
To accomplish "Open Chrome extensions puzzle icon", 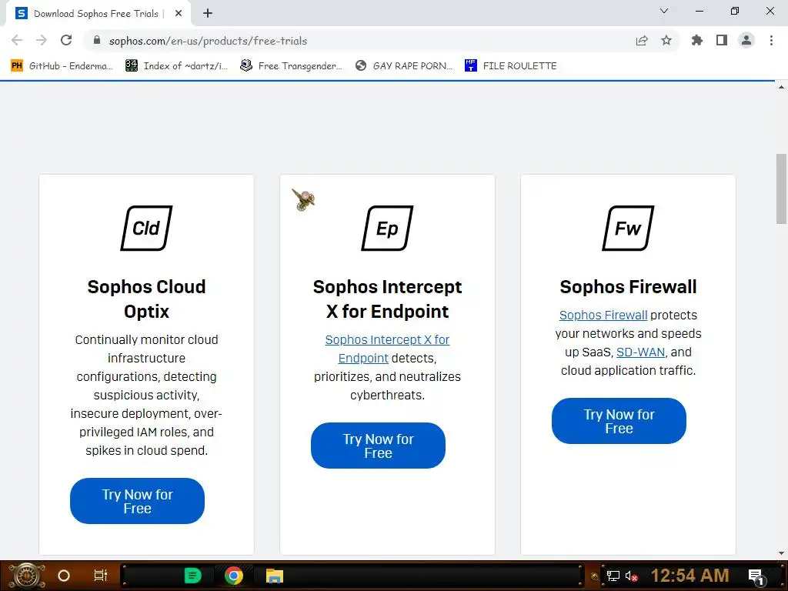I will tap(697, 40).
